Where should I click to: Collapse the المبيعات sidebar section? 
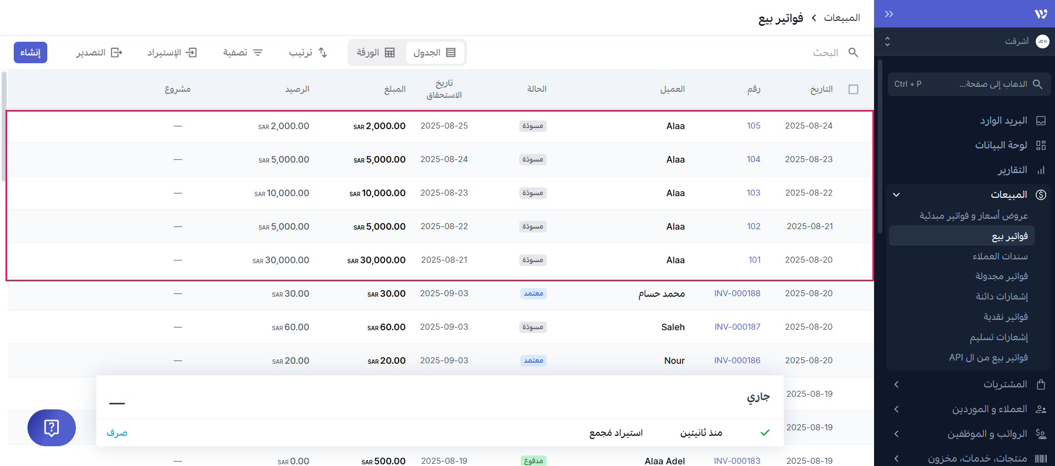(896, 195)
